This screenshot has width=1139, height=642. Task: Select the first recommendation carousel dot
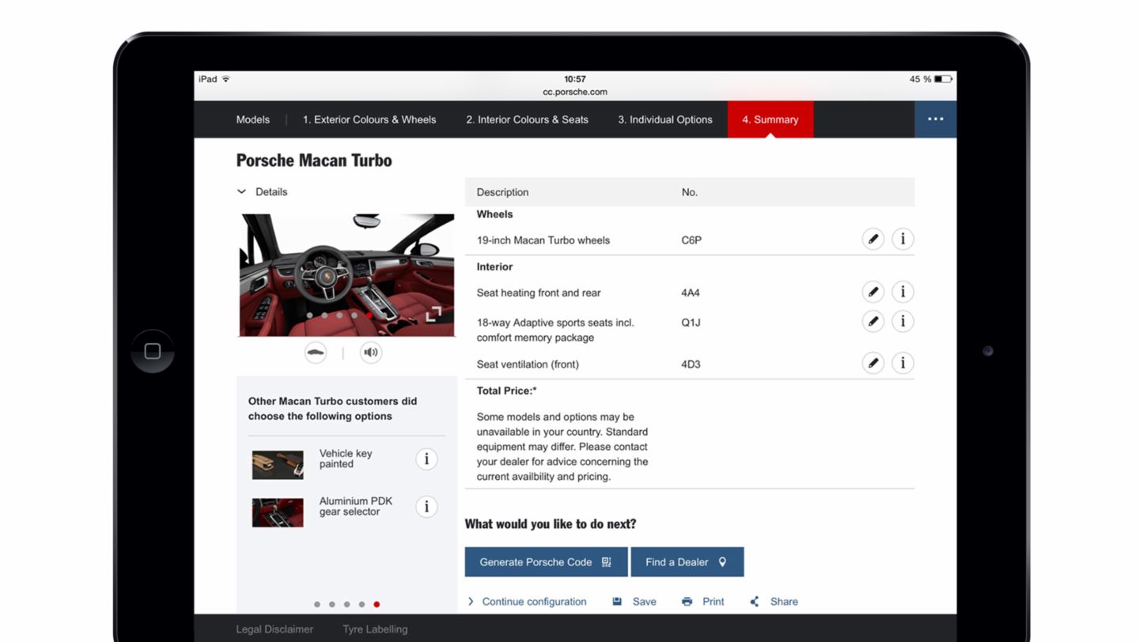coord(316,604)
